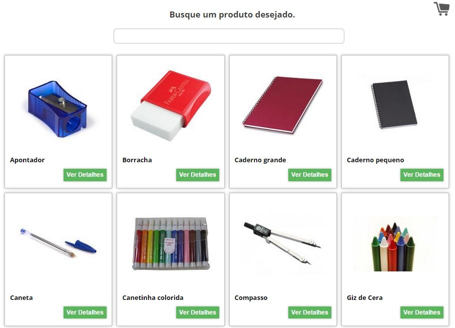455x328 pixels.
Task: Show details of the Caneta product
Action: (x=85, y=312)
